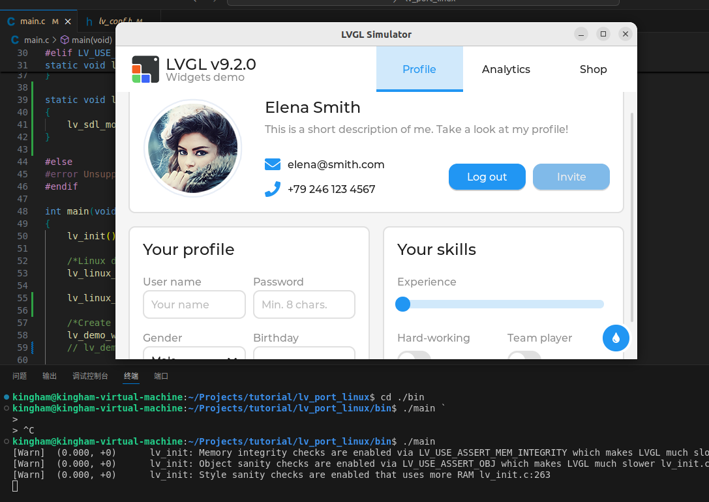Image resolution: width=709 pixels, height=502 pixels.
Task: Minimize the LVGL Simulator window
Action: coord(581,34)
